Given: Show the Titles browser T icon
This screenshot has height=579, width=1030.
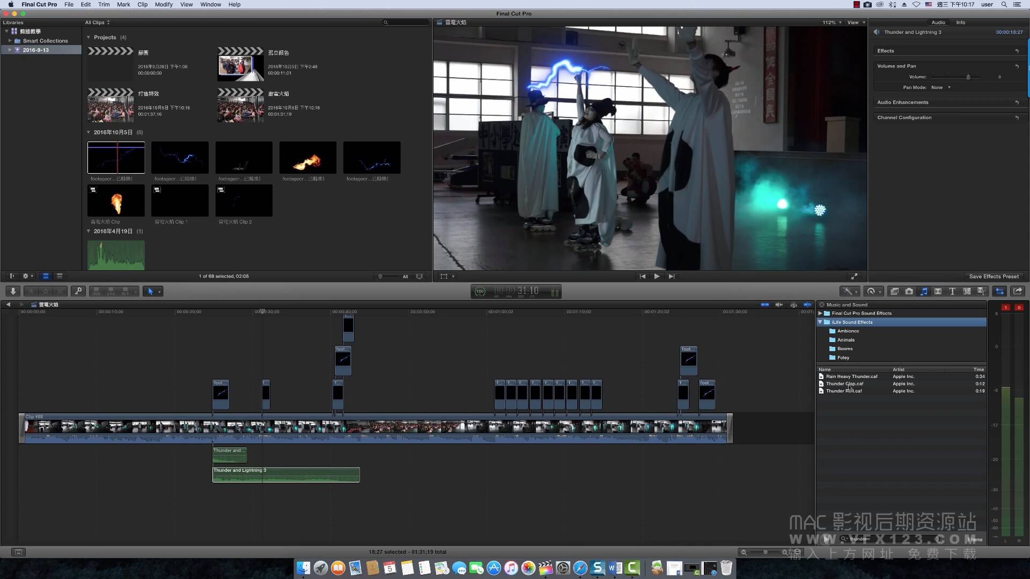Looking at the screenshot, I should coord(952,291).
